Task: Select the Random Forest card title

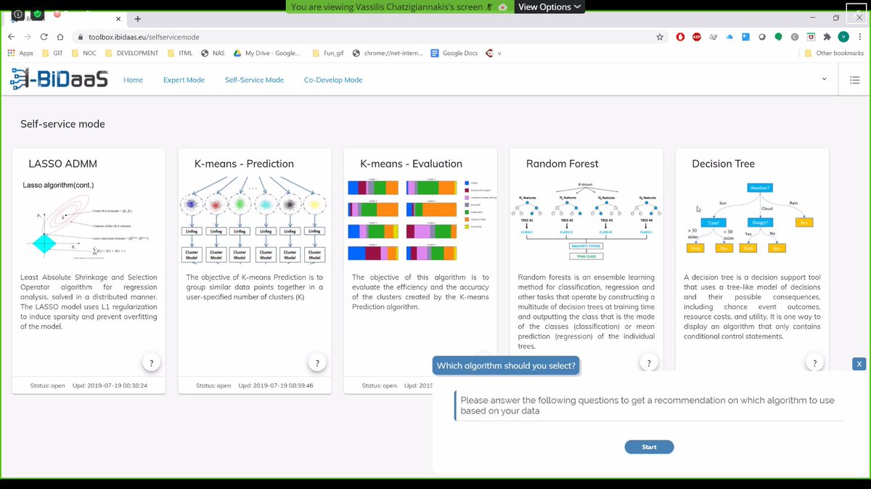Action: 562,164
